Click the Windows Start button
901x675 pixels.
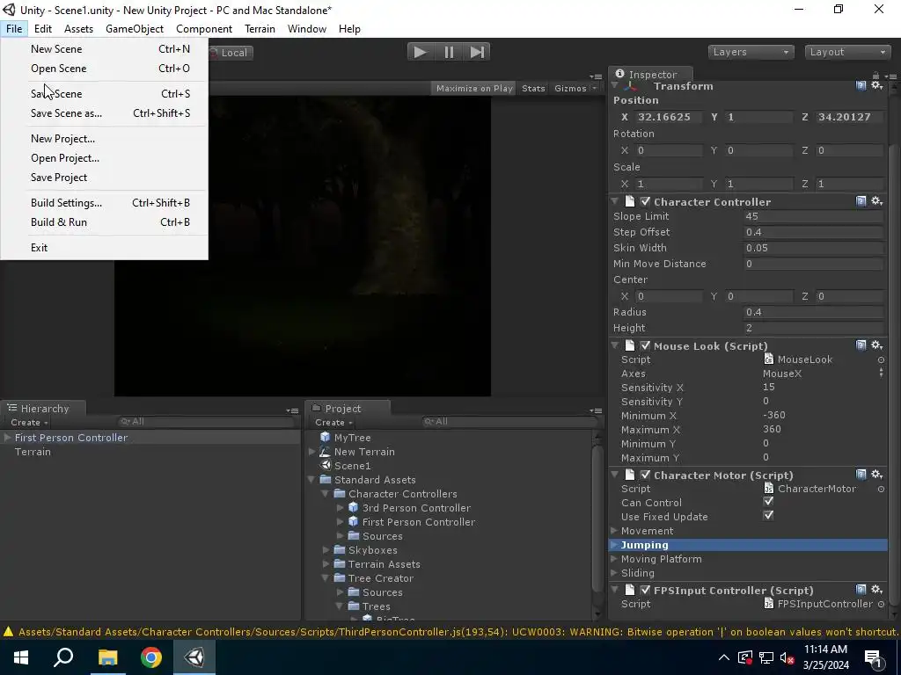pos(21,657)
